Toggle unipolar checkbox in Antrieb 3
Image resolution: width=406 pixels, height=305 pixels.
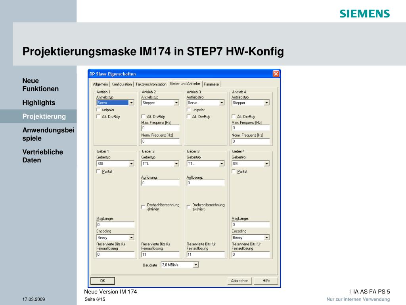[x=188, y=110]
